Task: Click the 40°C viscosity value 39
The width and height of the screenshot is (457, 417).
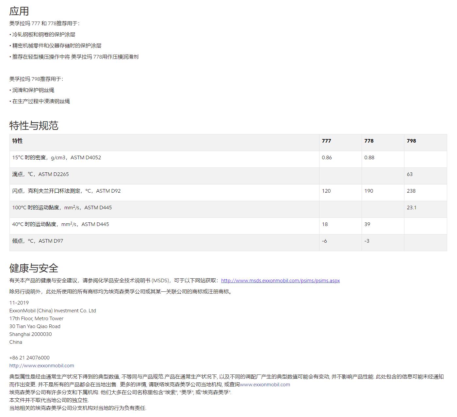Action: 367,224
